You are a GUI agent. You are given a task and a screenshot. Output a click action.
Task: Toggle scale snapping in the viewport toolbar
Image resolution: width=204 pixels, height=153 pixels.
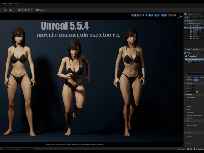click(162, 15)
